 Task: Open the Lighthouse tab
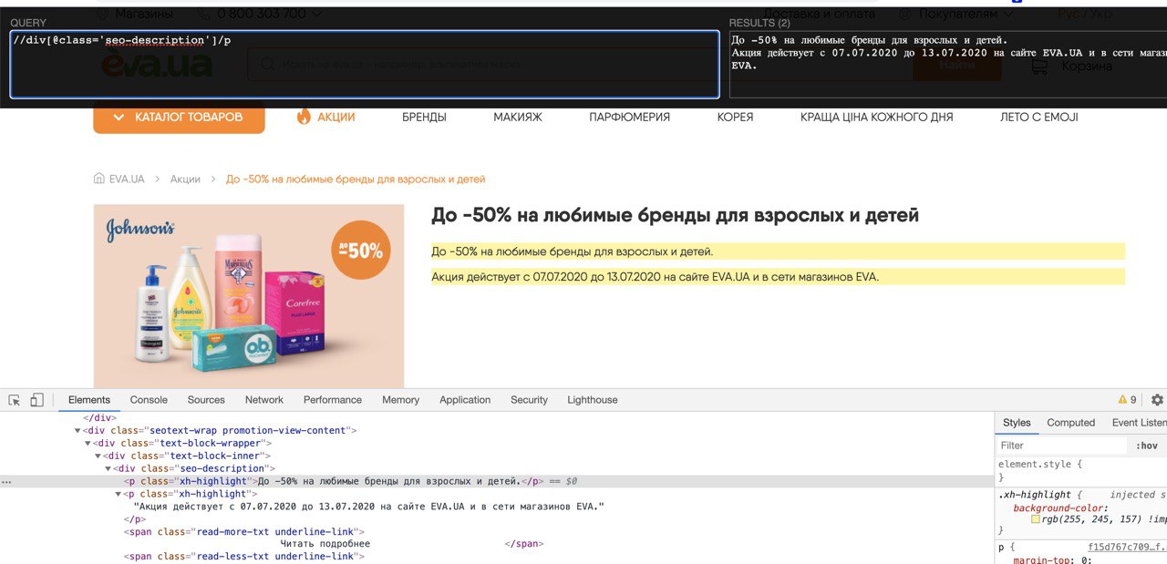pos(593,400)
